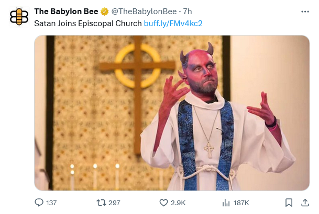Click the reply speech bubble icon
Viewport: 319px width, 214px height.
click(39, 203)
